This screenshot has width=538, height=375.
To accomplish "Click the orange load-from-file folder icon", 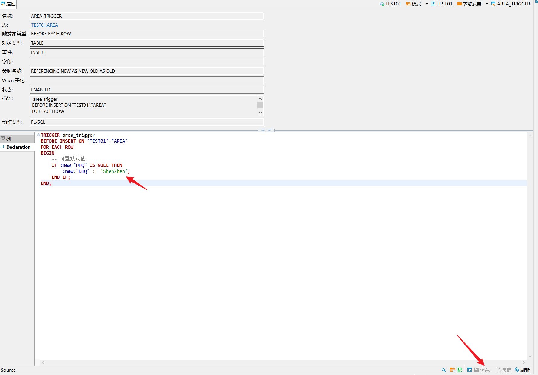I will pyautogui.click(x=452, y=370).
